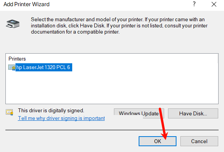Click the printer icon beside the instructions
The width and height of the screenshot is (224, 152).
pyautogui.click(x=13, y=24)
